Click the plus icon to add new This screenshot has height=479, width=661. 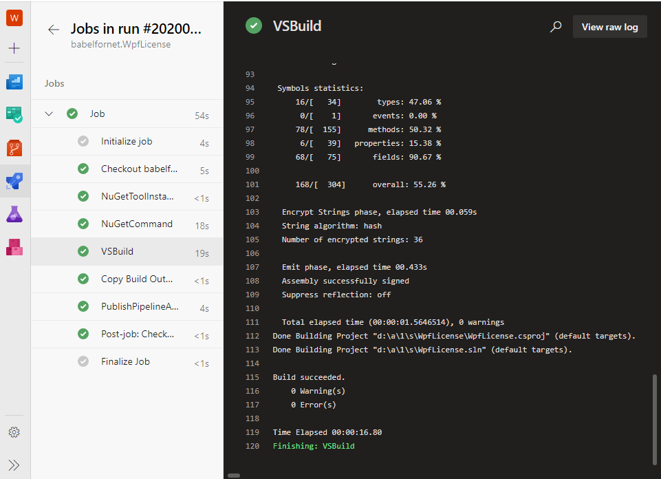click(x=14, y=48)
